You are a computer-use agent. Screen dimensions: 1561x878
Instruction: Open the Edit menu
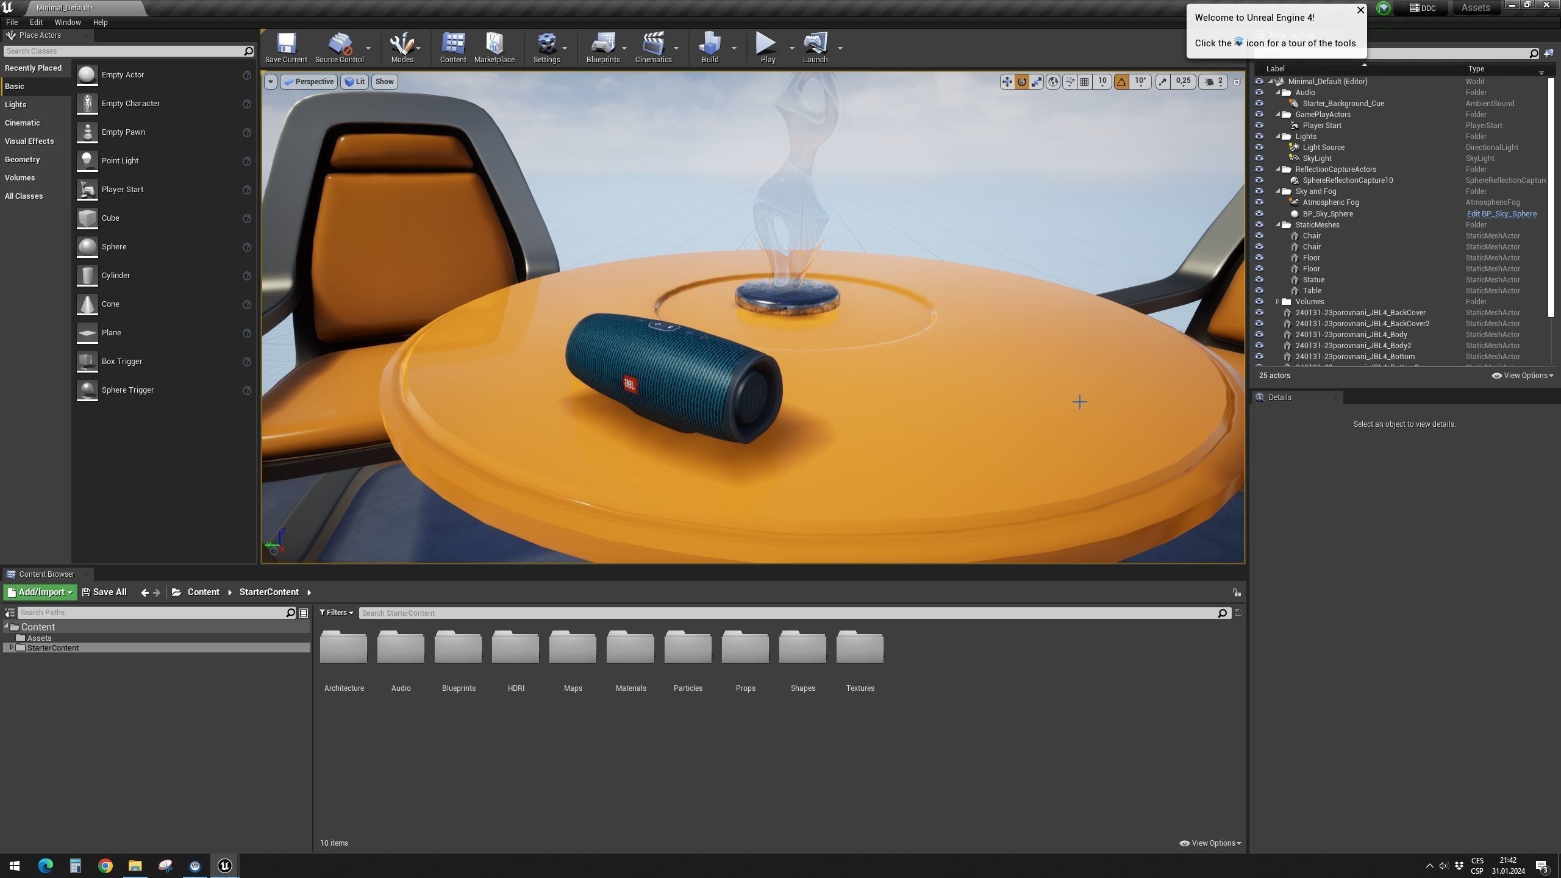pos(36,22)
